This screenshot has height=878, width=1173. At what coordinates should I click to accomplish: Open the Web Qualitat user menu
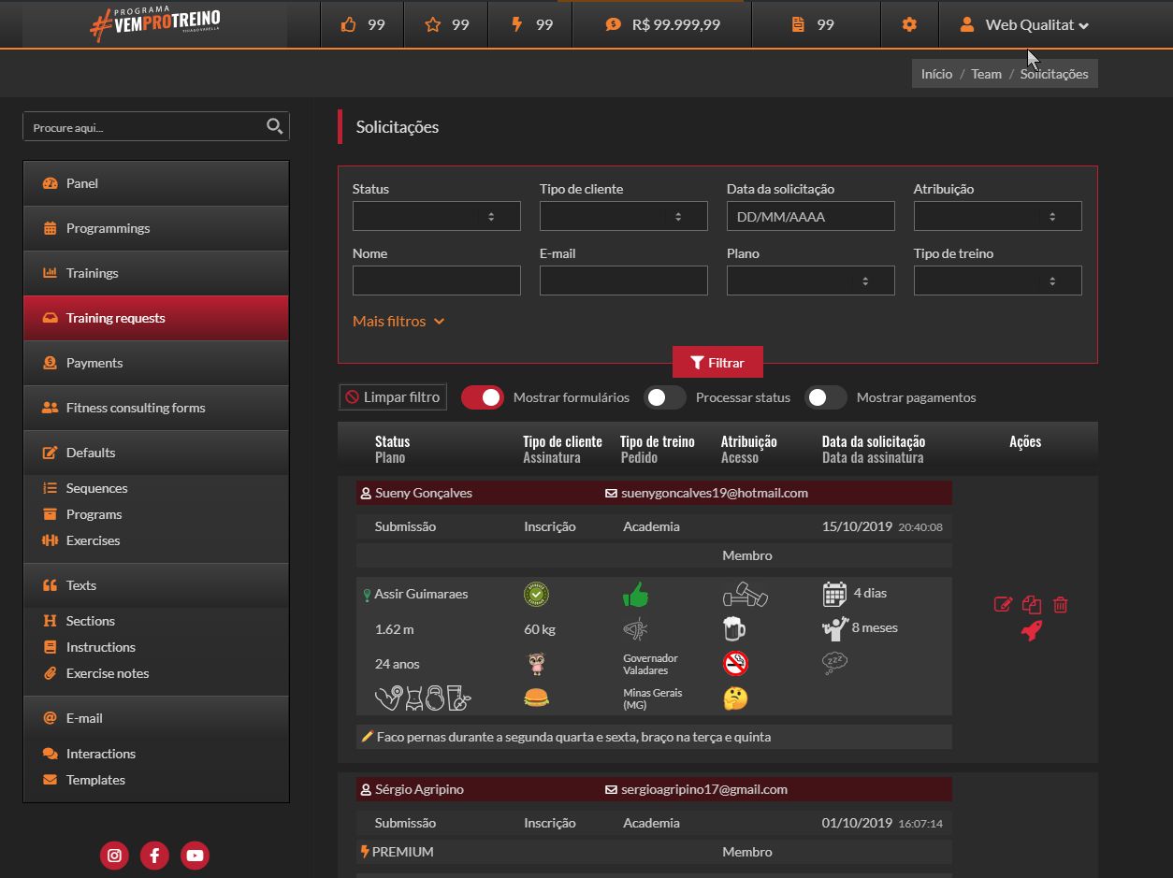1027,25
